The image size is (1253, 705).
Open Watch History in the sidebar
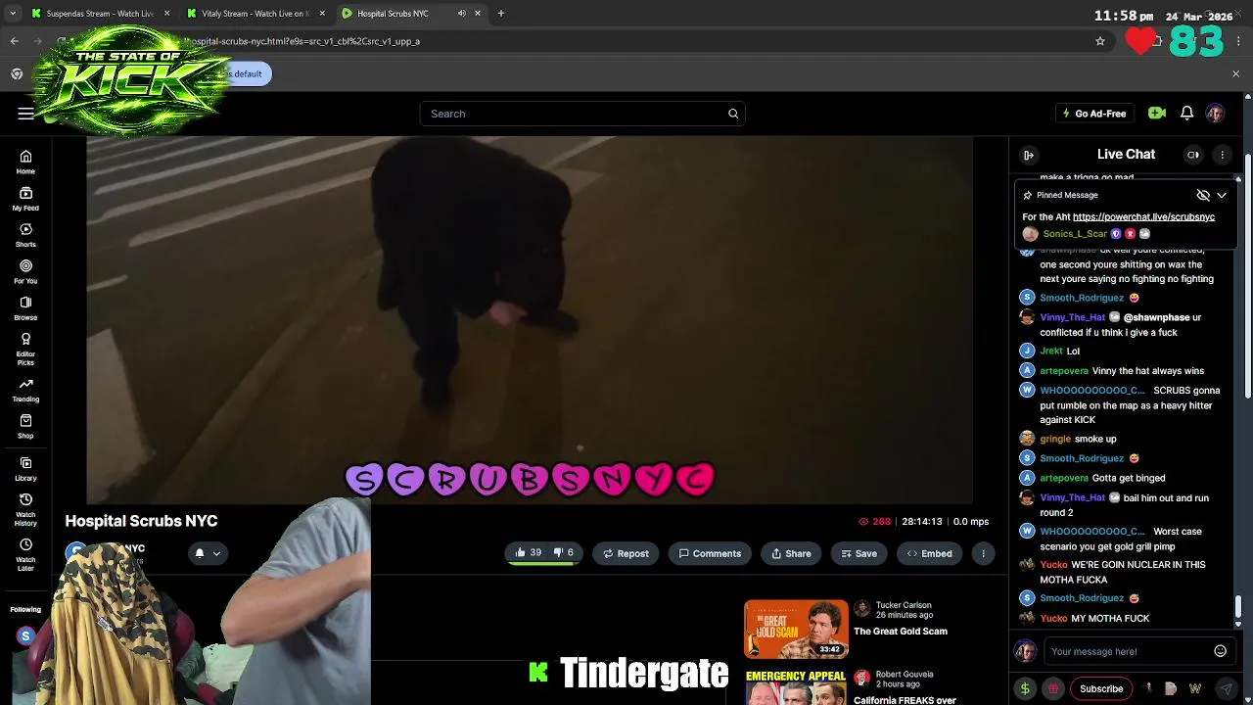click(25, 509)
